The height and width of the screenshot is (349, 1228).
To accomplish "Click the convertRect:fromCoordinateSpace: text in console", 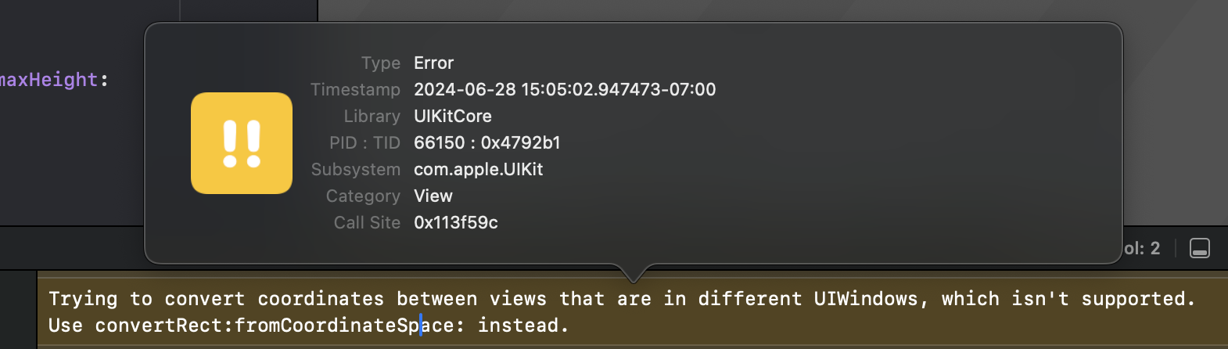I will click(x=279, y=326).
